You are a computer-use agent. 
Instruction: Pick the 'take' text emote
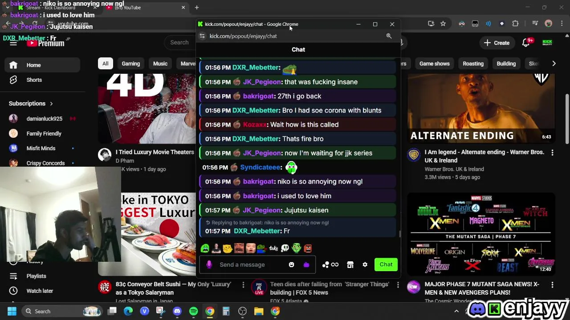(x=273, y=248)
